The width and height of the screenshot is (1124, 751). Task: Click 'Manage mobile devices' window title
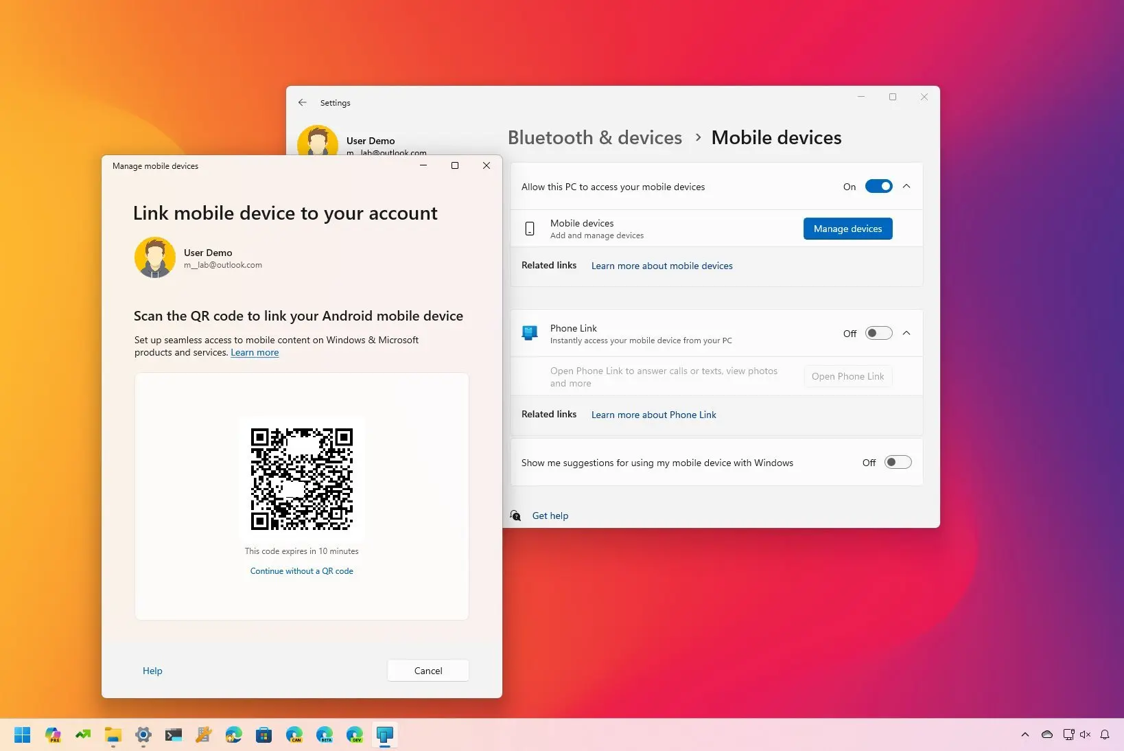tap(155, 166)
